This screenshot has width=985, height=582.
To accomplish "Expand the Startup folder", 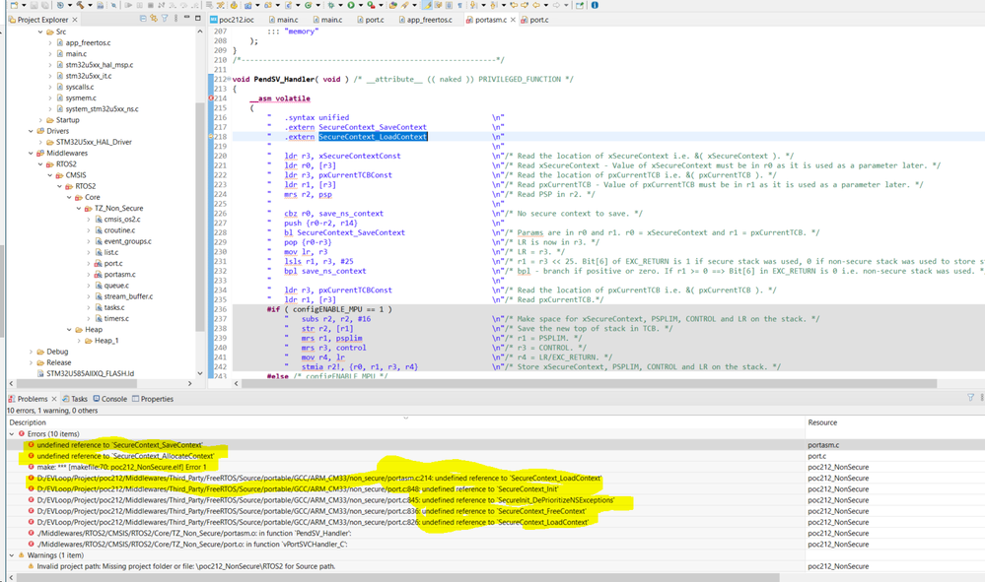I will [x=40, y=120].
